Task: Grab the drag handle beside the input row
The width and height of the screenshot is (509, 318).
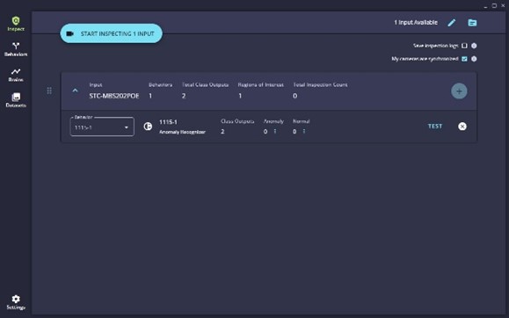Action: (49, 90)
